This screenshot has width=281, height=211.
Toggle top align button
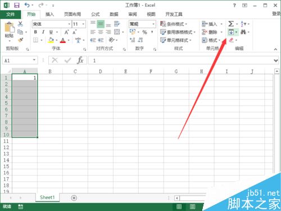[93, 24]
